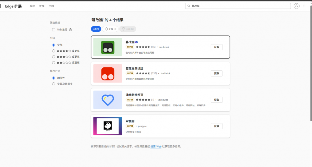Select three stars 或更高 rating filter

tap(54, 57)
